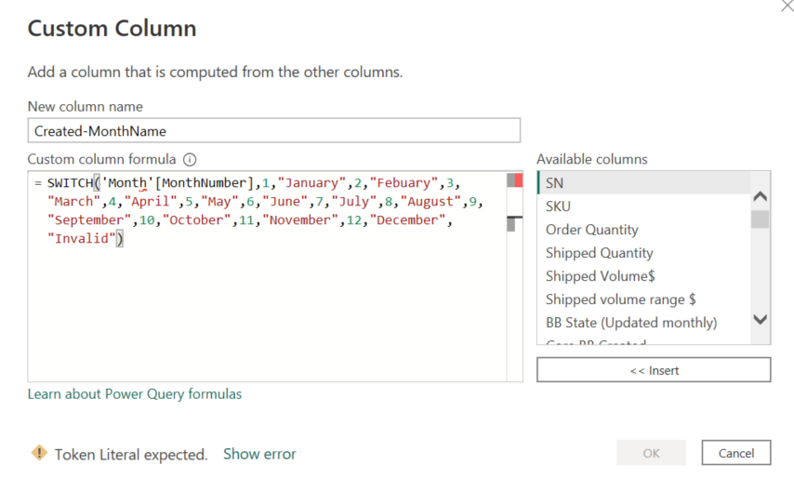Click the Show error link

[259, 454]
